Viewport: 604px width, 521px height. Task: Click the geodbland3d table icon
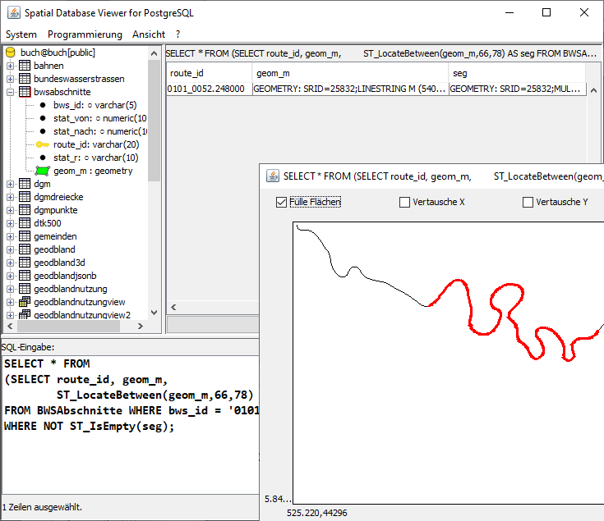pos(25,263)
